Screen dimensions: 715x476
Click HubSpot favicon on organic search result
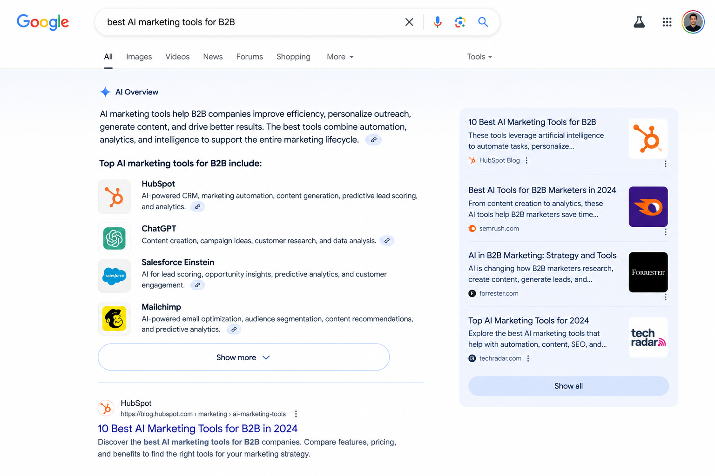click(106, 408)
